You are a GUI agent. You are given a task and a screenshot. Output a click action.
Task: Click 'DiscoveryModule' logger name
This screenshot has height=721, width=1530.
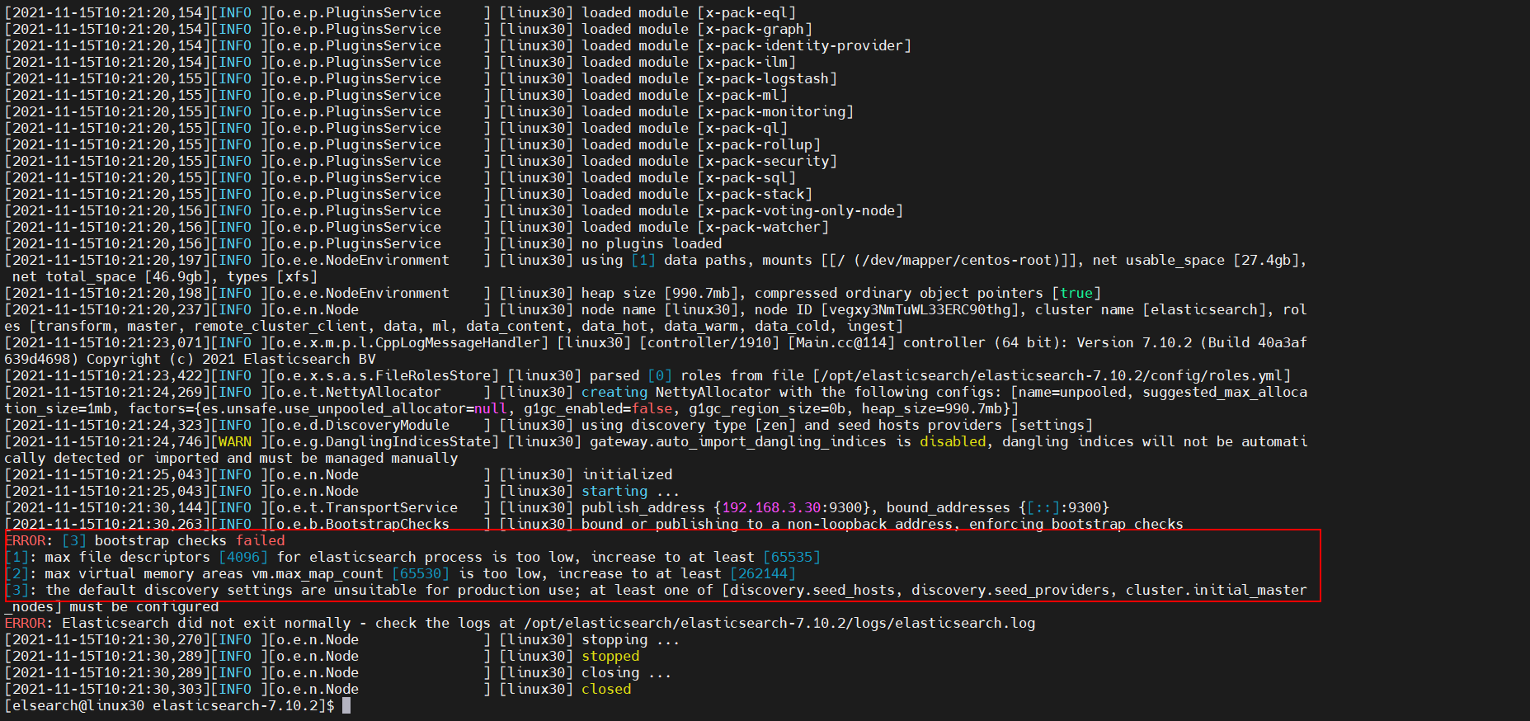point(388,425)
